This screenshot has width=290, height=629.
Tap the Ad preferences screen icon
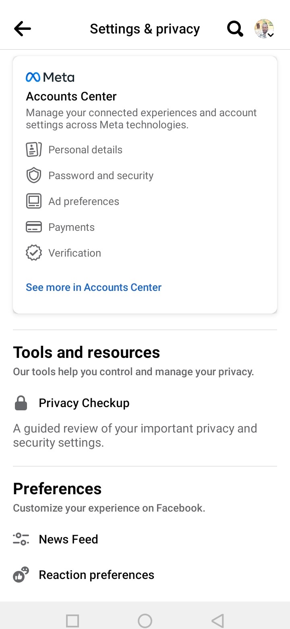34,201
